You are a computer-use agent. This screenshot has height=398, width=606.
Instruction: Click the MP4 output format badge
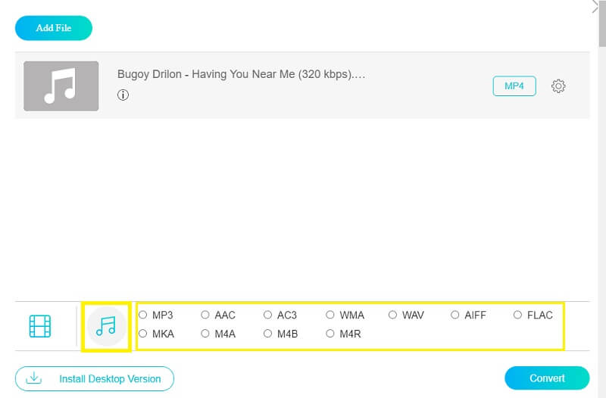coord(514,86)
